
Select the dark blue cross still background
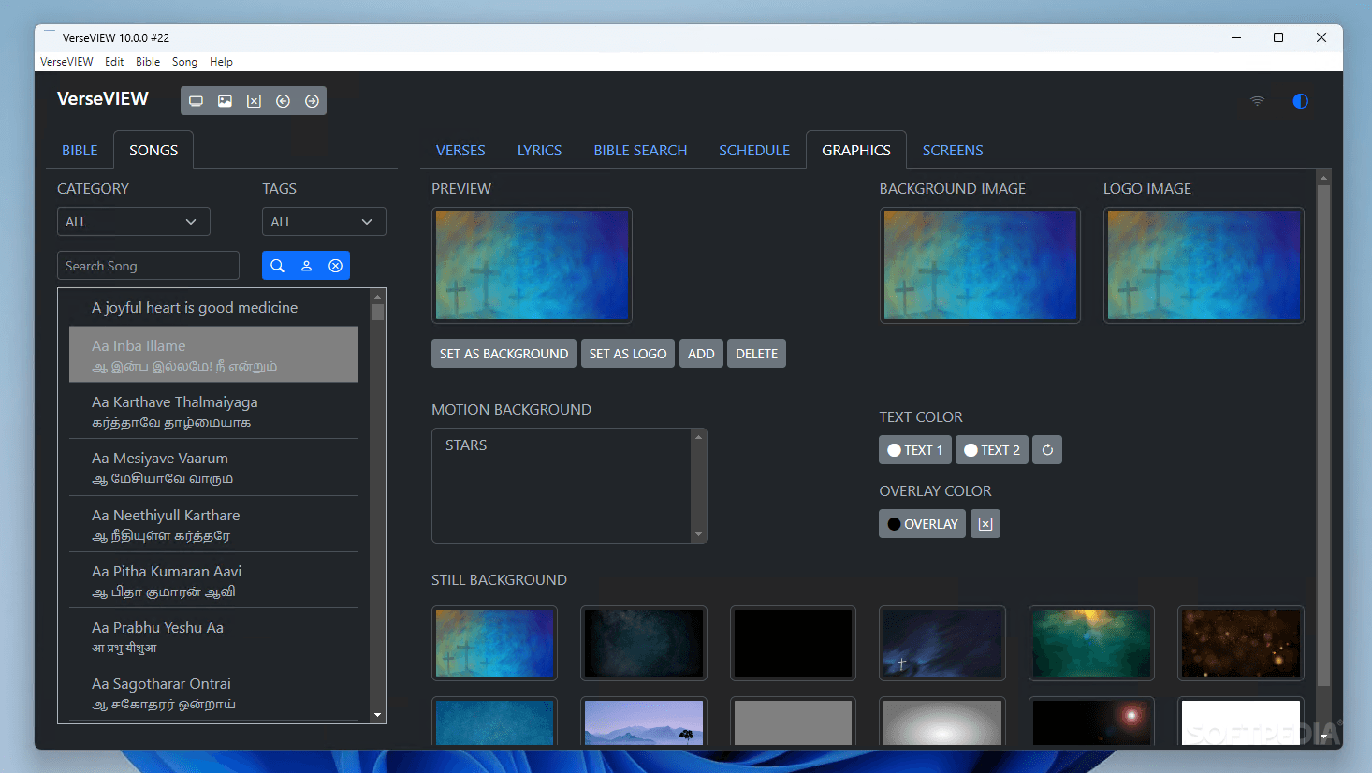[x=942, y=643]
